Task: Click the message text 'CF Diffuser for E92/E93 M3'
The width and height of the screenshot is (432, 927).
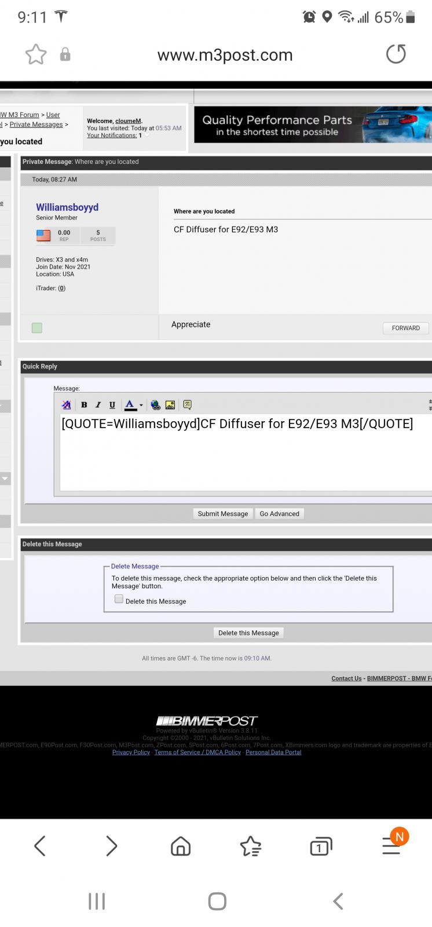Action: coord(226,229)
